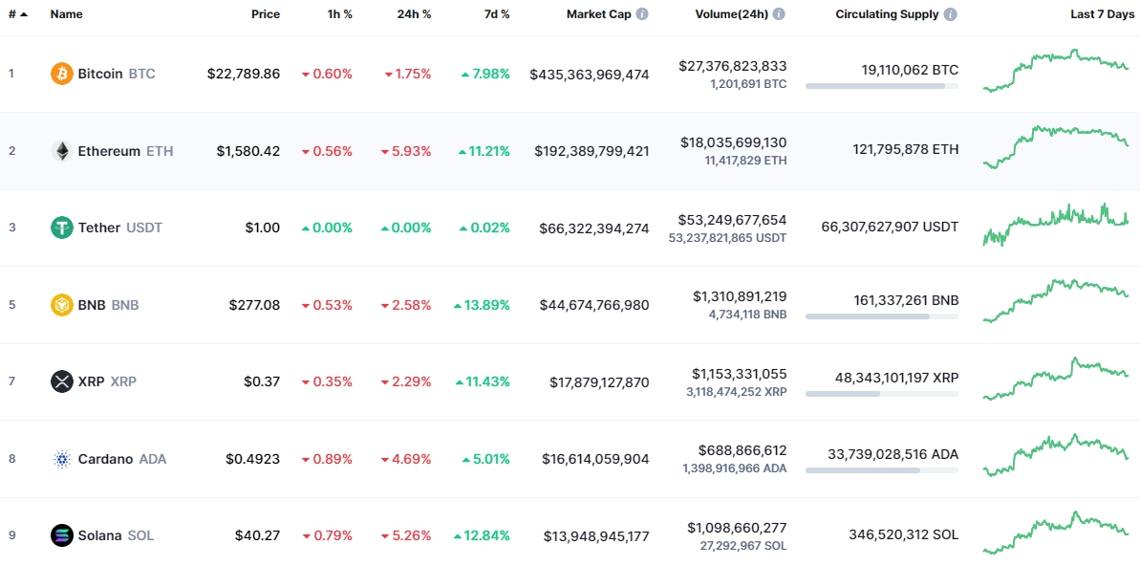The image size is (1140, 566).
Task: Click Tether volume $53,249,677,654
Action: [733, 220]
